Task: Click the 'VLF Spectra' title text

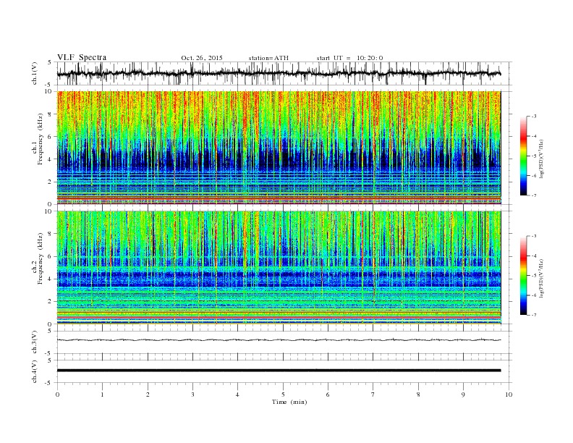Action: click(82, 57)
